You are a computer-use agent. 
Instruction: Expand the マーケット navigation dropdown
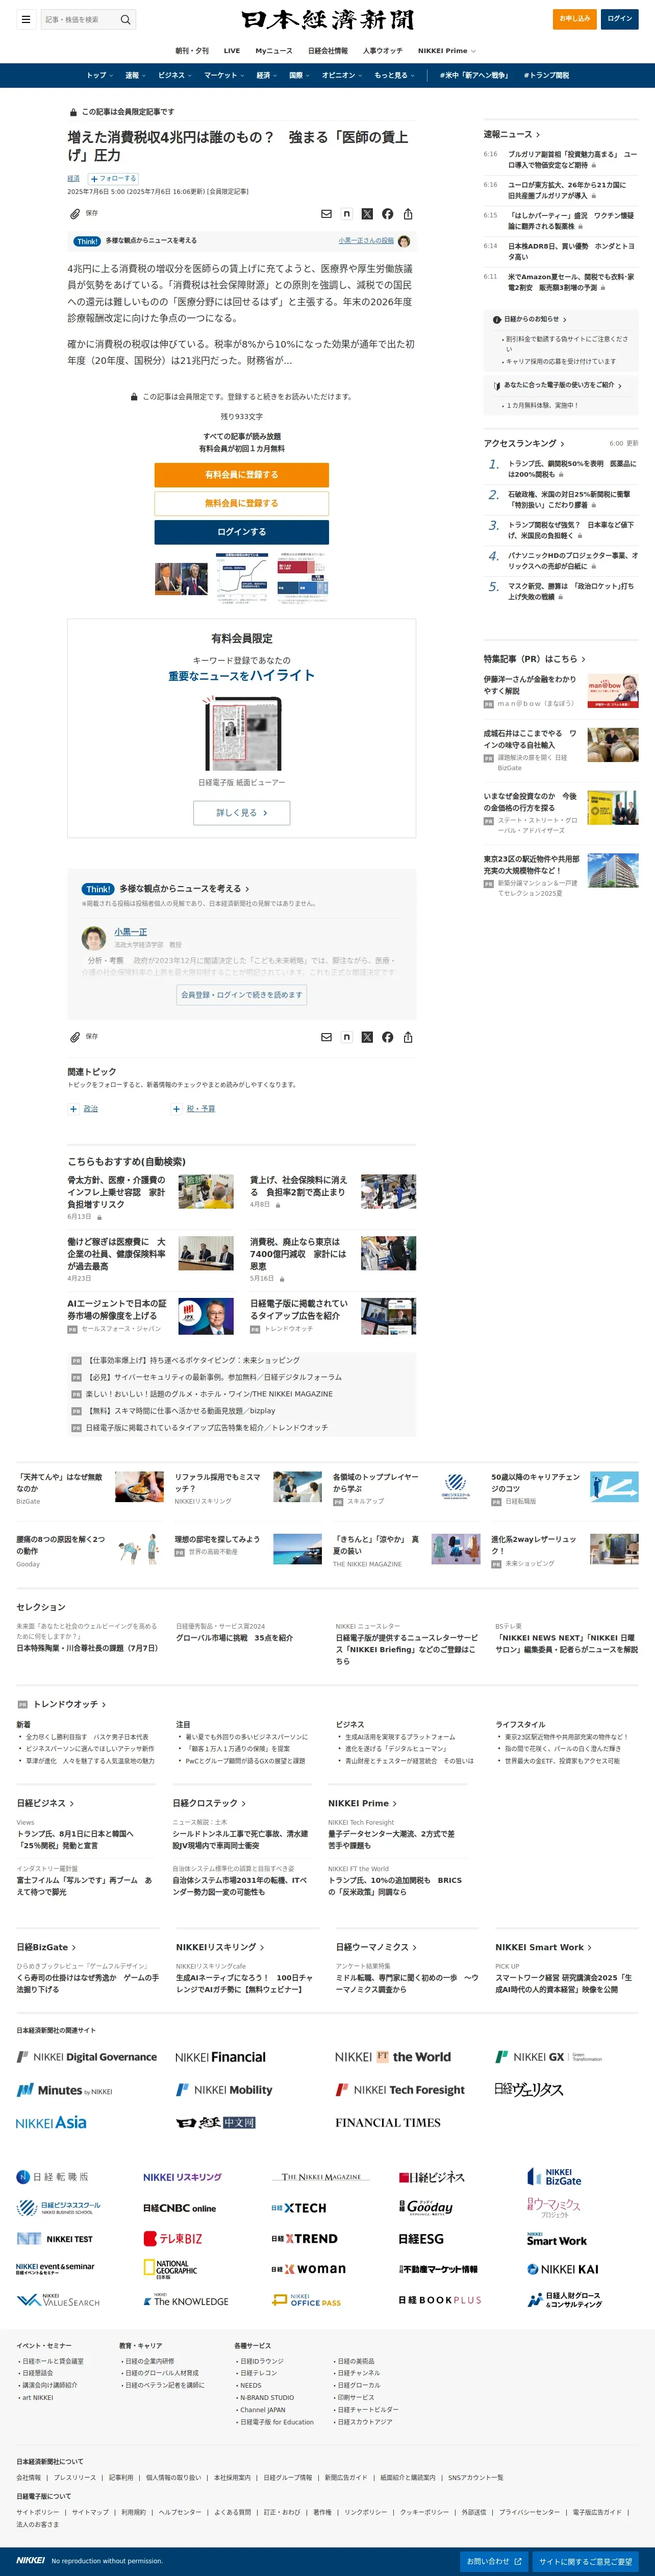224,75
